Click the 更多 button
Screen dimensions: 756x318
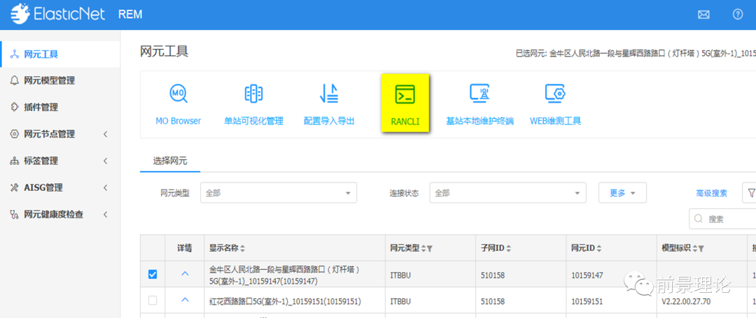[622, 193]
